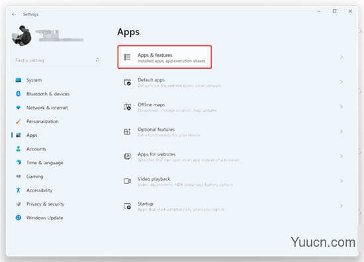Minimize the Settings window
The image size is (364, 262).
(x=319, y=11)
